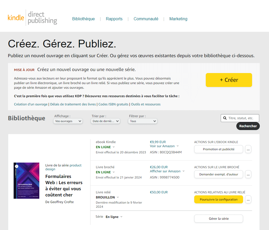Go to the Rapports menu
This screenshot has width=269, height=230.
click(114, 19)
